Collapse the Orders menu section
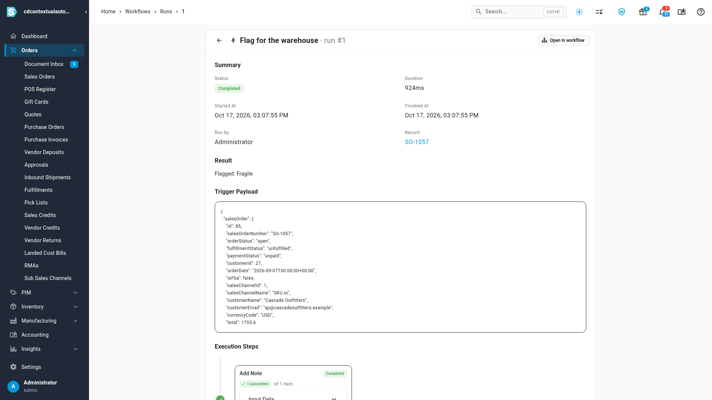 tap(75, 50)
